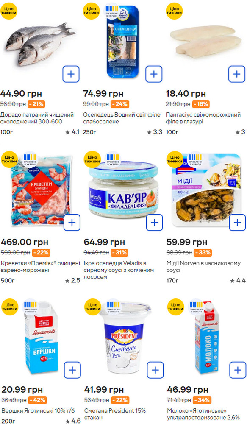Add Вершки Яготинські with plus icon

point(72,370)
